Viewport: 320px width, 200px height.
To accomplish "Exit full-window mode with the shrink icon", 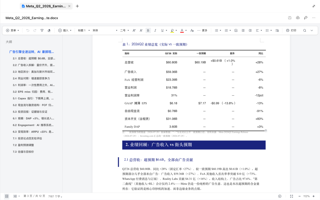I will click(x=314, y=6).
